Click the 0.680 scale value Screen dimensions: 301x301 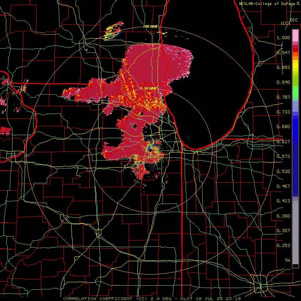(283, 127)
